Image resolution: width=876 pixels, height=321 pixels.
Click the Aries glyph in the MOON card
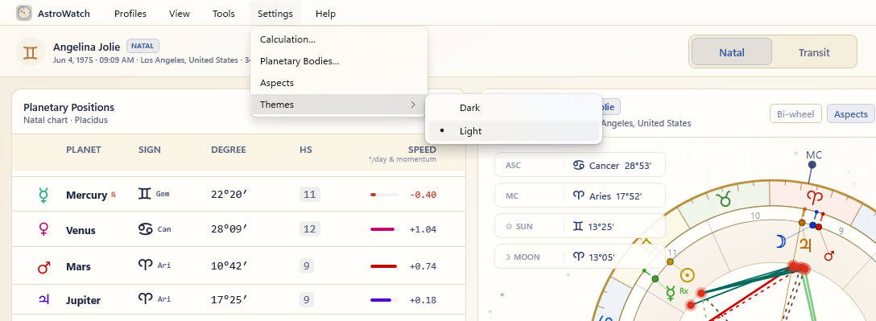578,257
